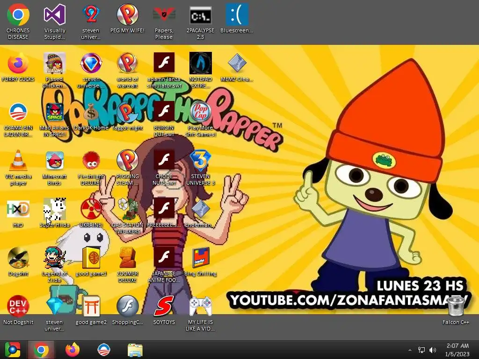479x359 pixels.
Task: Open the BURGIN OUT.swf flash file
Action: pos(164,112)
